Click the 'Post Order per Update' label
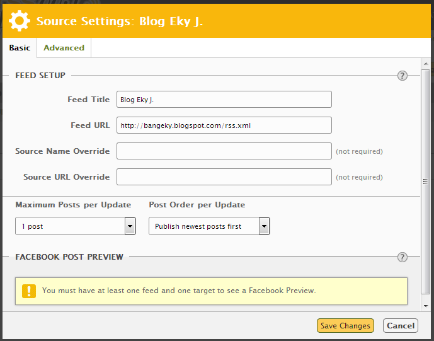Screen dimensions: 434x341 pos(197,205)
